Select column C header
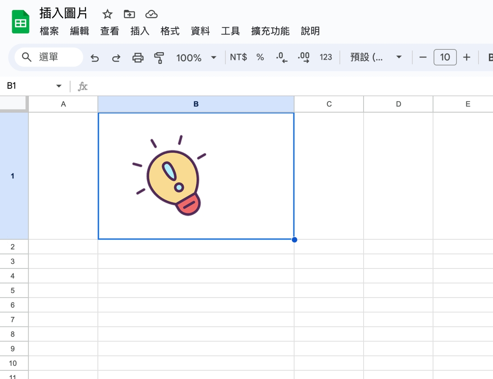Image resolution: width=493 pixels, height=379 pixels. tap(329, 104)
